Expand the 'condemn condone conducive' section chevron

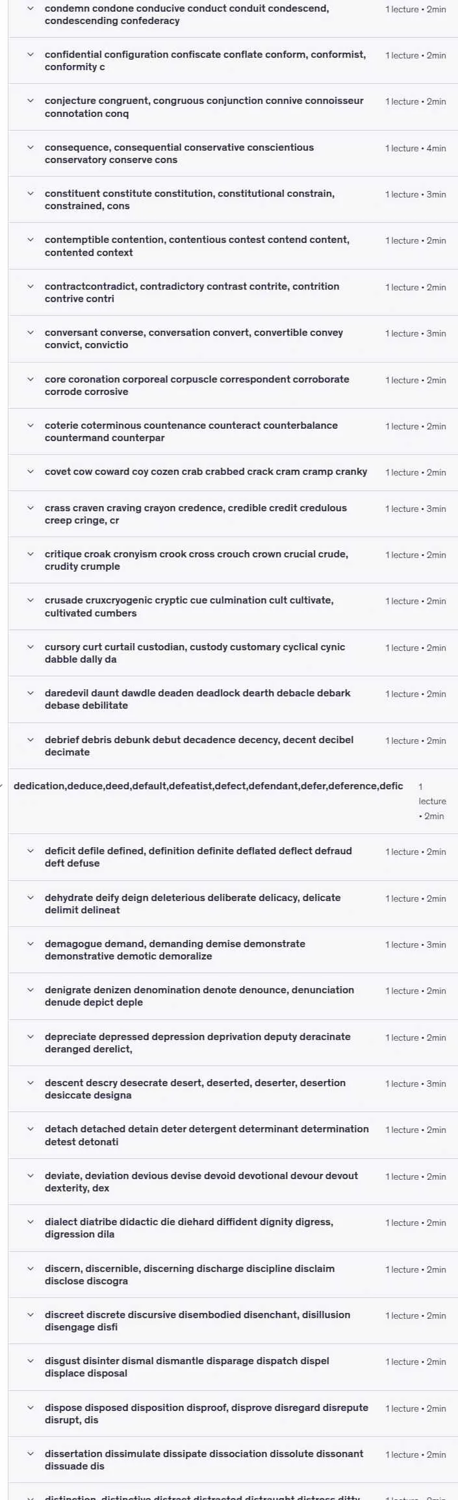(30, 9)
